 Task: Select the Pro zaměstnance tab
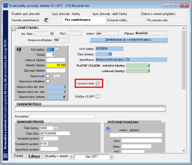[x=84, y=20]
